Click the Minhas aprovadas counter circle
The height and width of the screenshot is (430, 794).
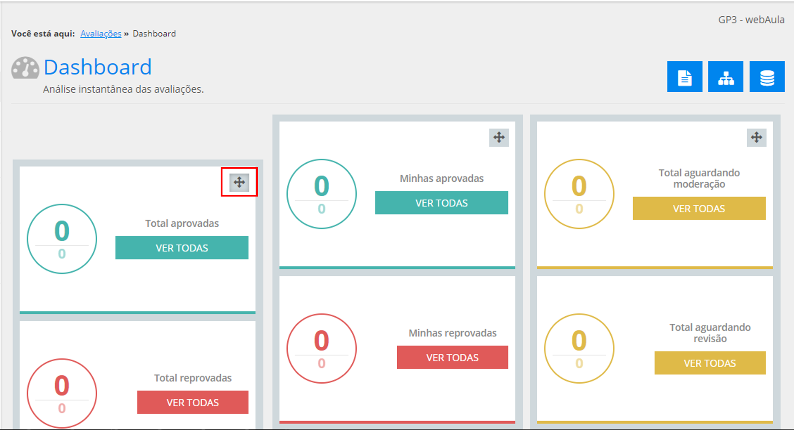322,194
